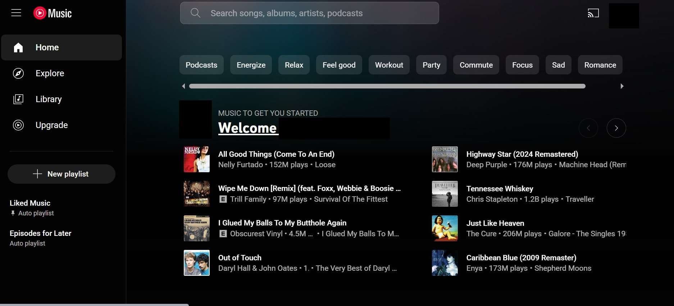
Task: Go to next Welcome shelf page
Action: [x=616, y=128]
